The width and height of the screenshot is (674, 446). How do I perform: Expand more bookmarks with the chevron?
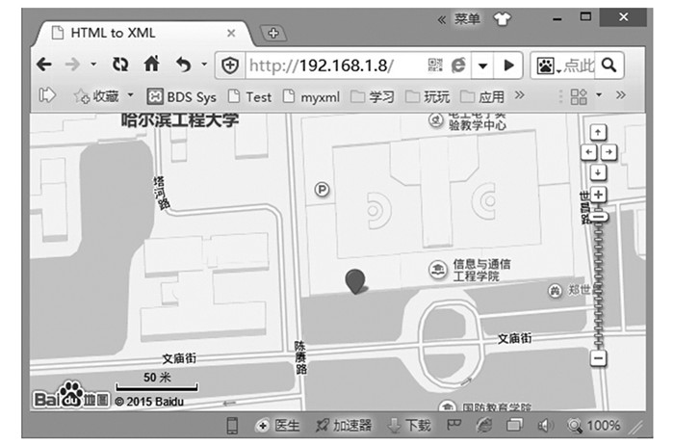(519, 95)
